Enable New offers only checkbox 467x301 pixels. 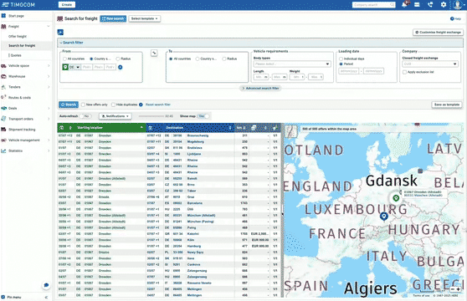(x=84, y=105)
